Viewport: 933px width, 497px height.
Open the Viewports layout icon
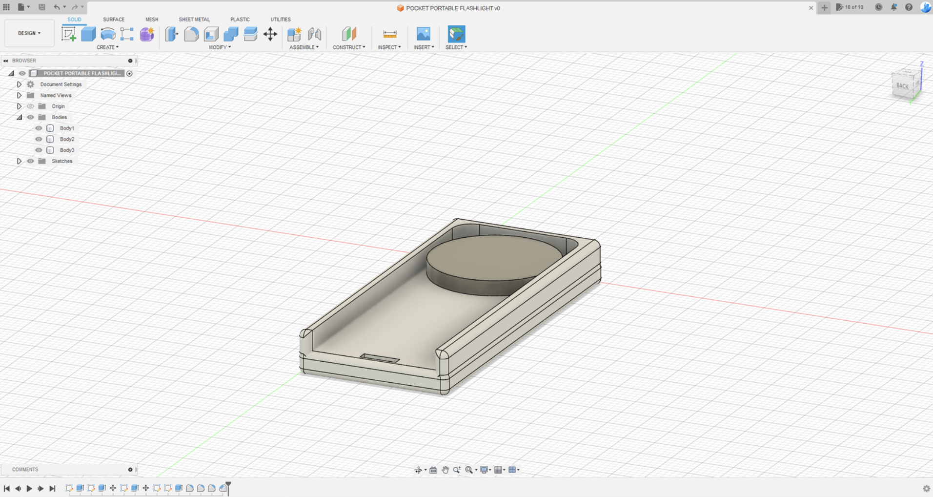(512, 470)
